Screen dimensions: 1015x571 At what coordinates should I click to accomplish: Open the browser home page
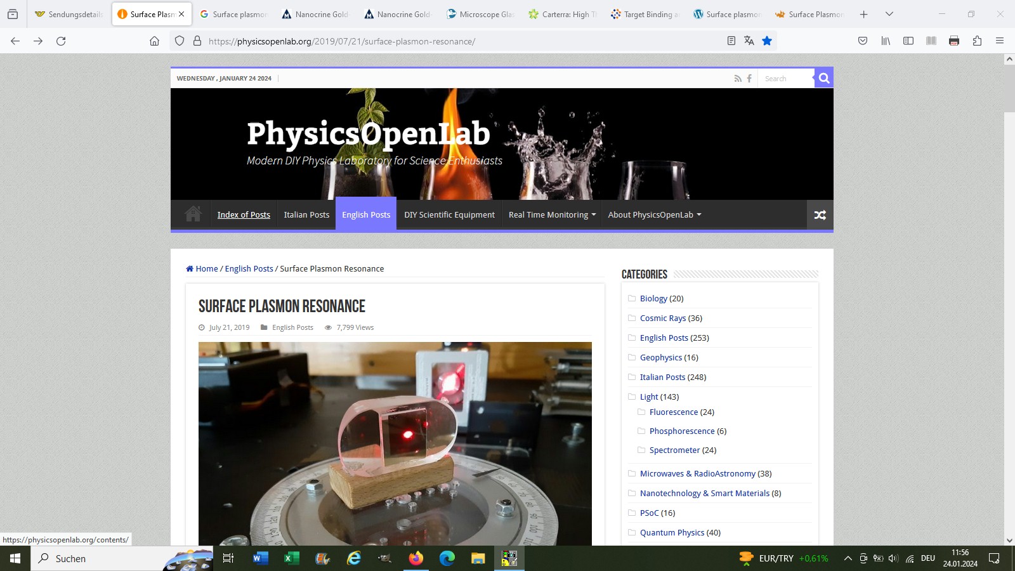[154, 41]
